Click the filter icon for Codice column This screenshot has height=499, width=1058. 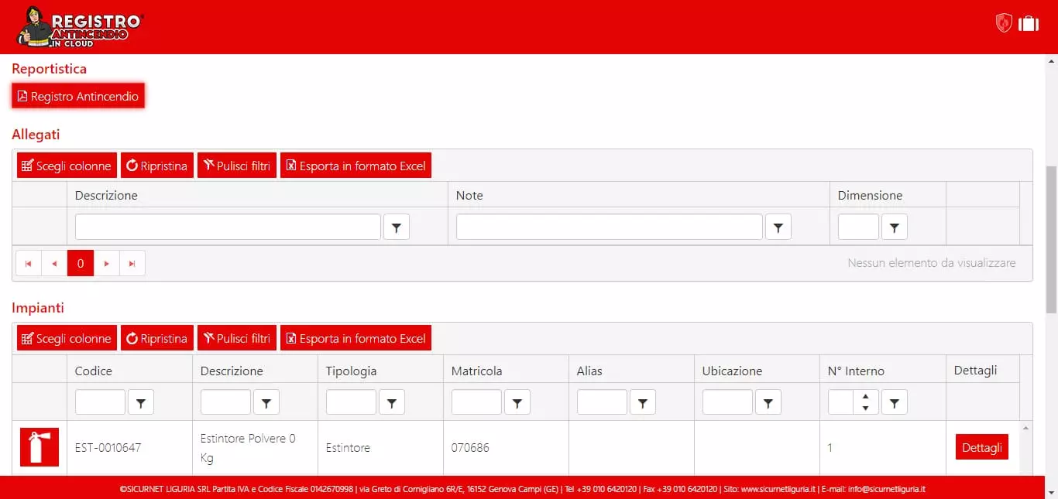tap(141, 402)
